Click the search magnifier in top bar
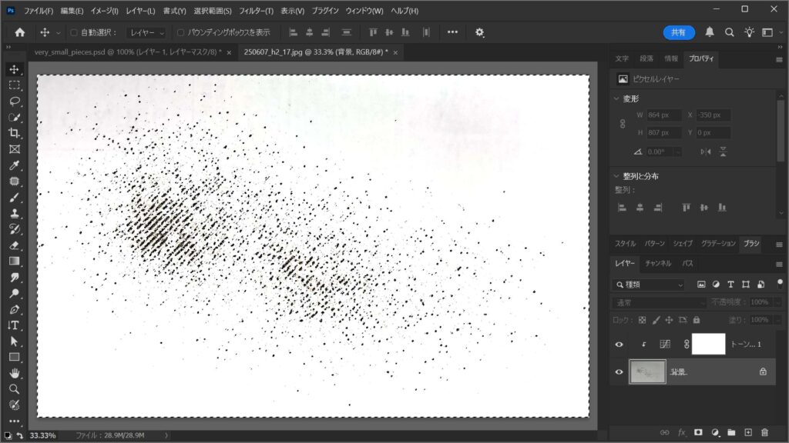This screenshot has height=443, width=789. 729,32
